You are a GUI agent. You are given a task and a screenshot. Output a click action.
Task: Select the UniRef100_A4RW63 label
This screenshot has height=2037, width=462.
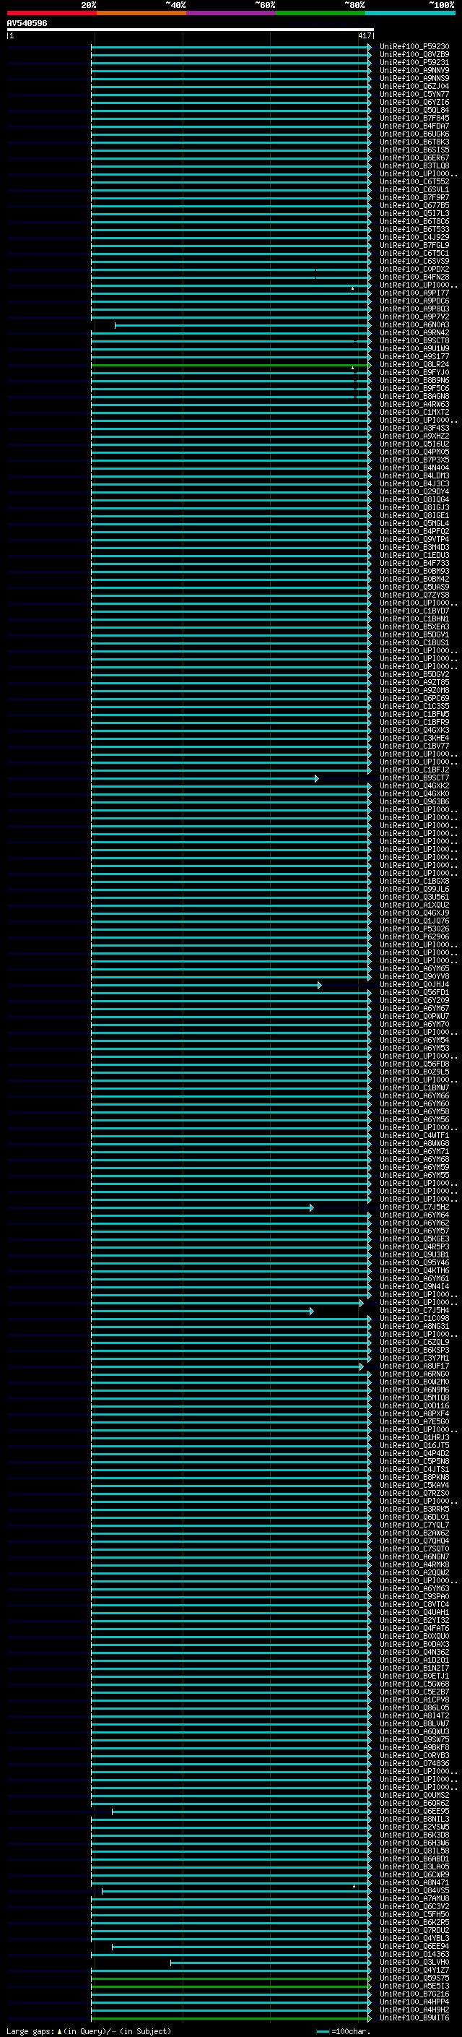(414, 404)
